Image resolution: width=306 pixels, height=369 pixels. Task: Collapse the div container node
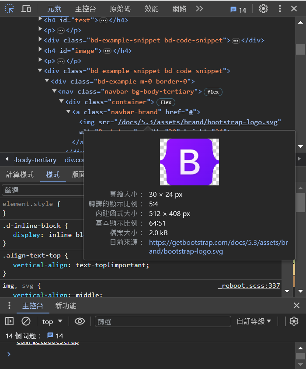[x=62, y=101]
